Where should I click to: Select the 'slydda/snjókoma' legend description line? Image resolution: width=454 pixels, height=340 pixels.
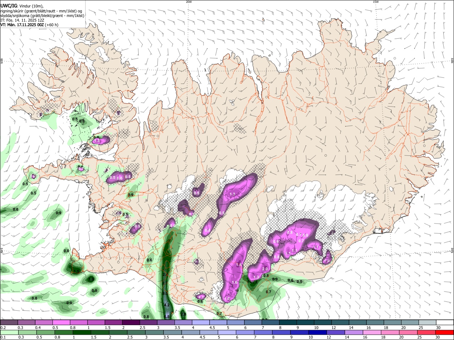click(42, 16)
